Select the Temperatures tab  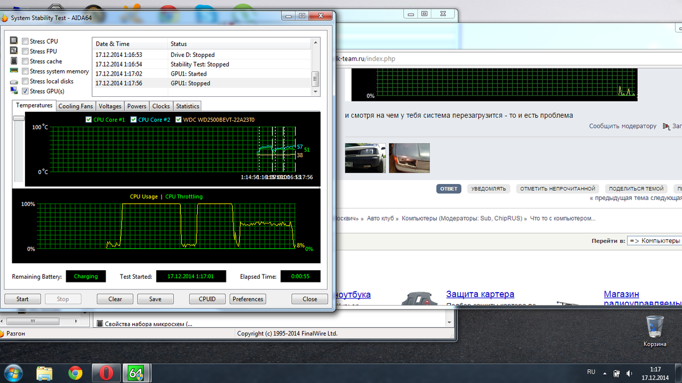pyautogui.click(x=34, y=105)
